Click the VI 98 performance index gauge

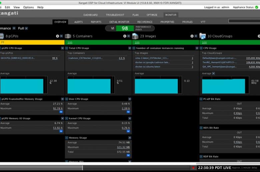[x=130, y=28]
